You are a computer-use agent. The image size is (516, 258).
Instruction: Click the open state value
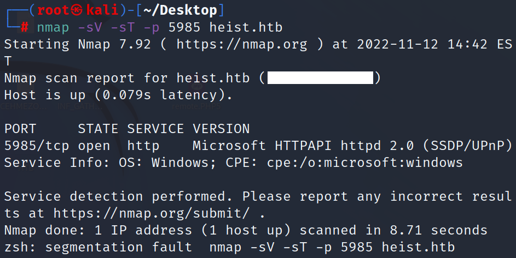(x=94, y=146)
